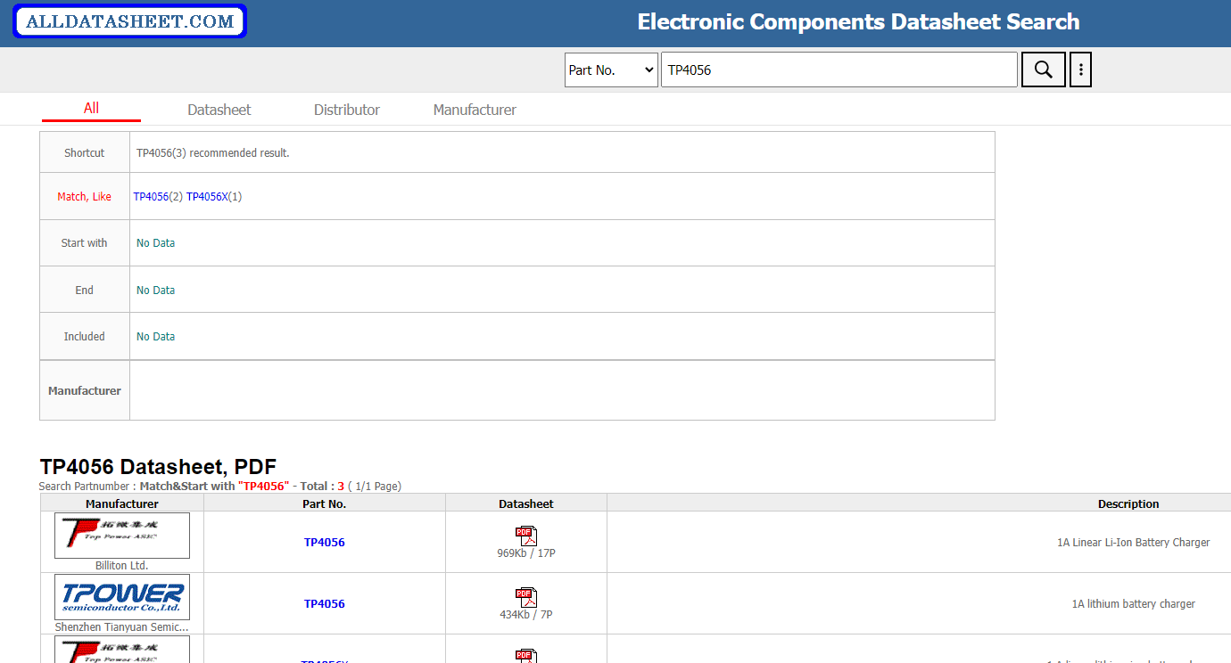Switch to the All tab
Viewport: 1231px width, 663px height.
pos(91,109)
